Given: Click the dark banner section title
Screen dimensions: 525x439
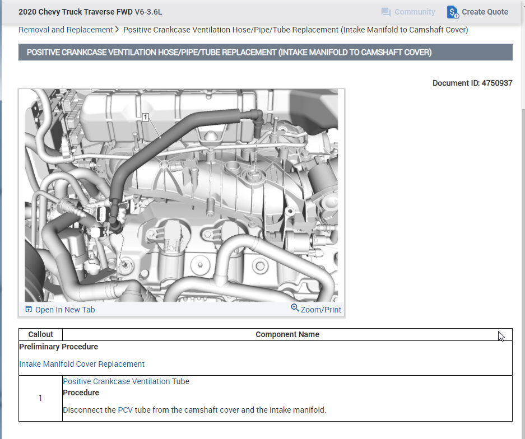Looking at the screenshot, I should pos(265,52).
